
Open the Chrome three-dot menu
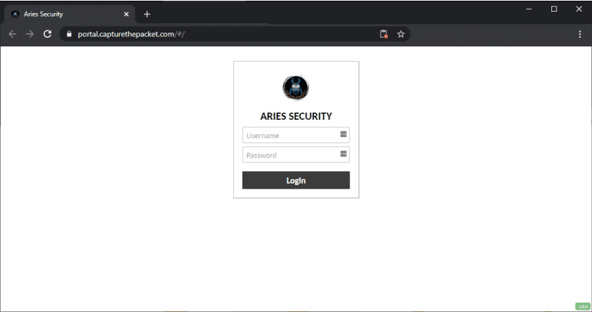580,34
